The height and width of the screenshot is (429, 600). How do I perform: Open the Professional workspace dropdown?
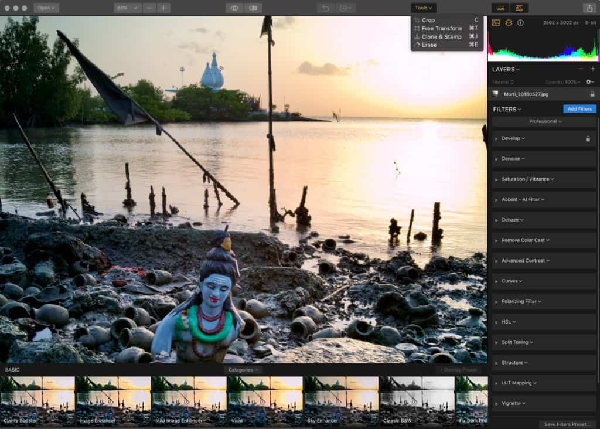click(x=545, y=121)
